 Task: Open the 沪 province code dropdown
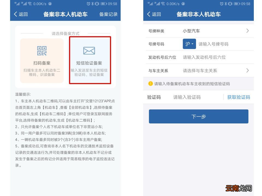[189, 44]
